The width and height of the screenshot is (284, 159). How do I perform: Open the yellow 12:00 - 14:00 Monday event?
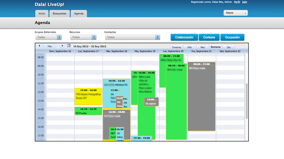tap(88, 97)
